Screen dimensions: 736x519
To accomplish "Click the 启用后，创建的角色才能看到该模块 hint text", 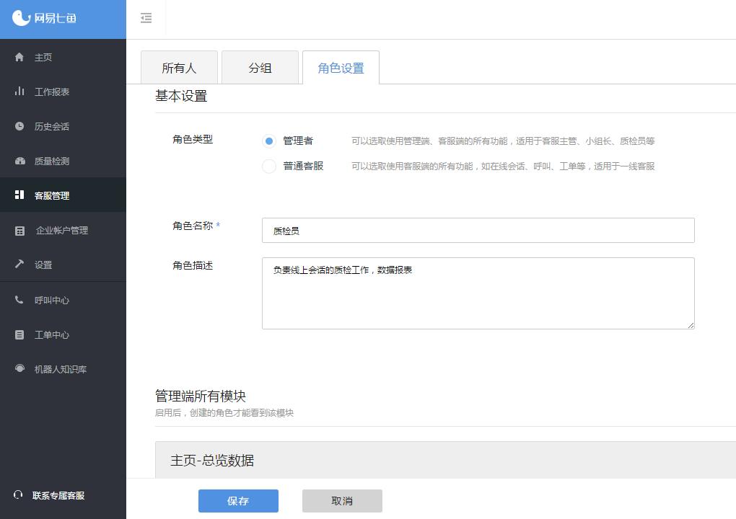I will (x=224, y=413).
